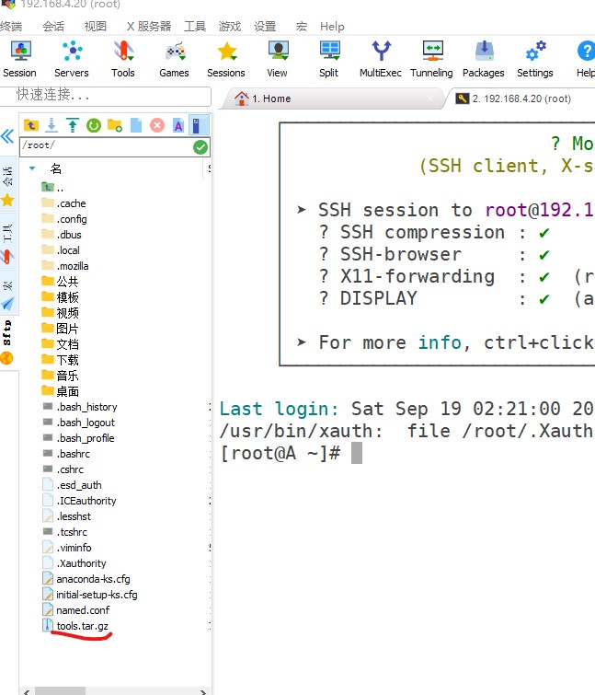595x695 pixels.
Task: Click the orange globe sidebar icon
Action: coord(7,358)
